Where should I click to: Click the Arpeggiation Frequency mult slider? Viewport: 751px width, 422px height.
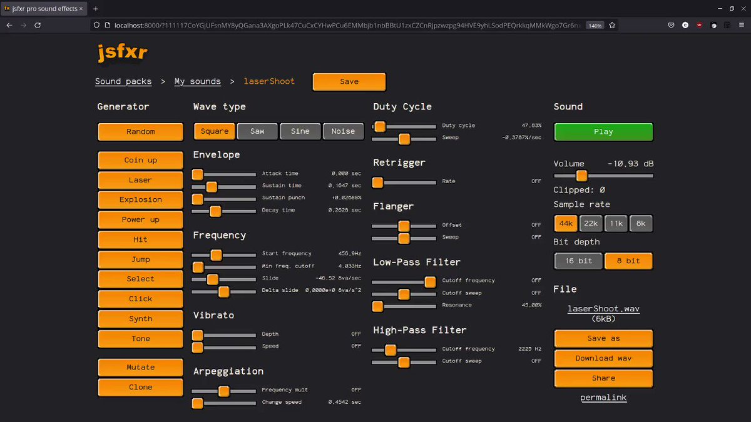coord(223,391)
